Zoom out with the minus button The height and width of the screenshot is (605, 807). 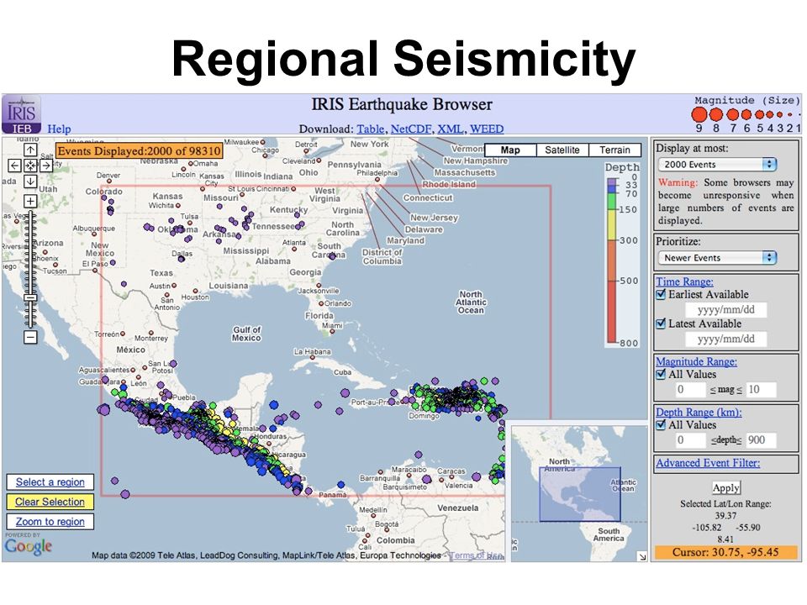(30, 338)
